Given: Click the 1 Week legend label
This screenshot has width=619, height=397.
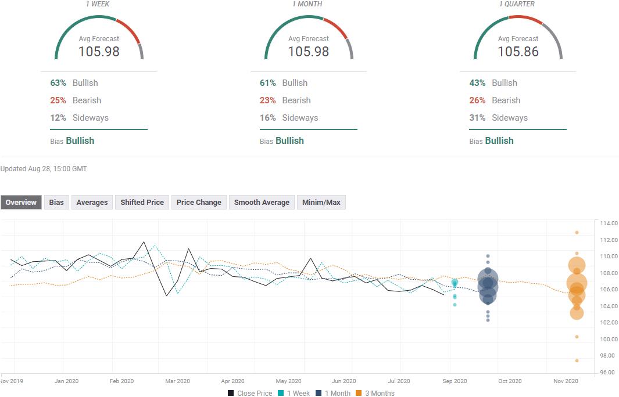Looking at the screenshot, I should (x=298, y=393).
